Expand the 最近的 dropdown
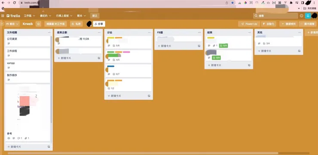The image size is (318, 155). pyautogui.click(x=46, y=15)
